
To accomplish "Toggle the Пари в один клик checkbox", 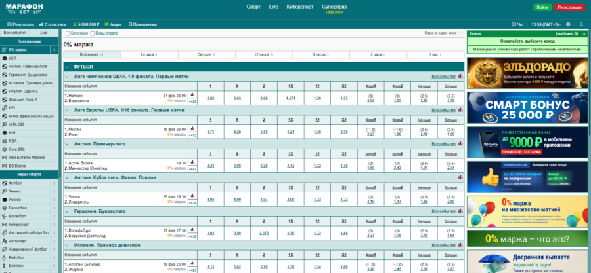I will click(x=459, y=33).
